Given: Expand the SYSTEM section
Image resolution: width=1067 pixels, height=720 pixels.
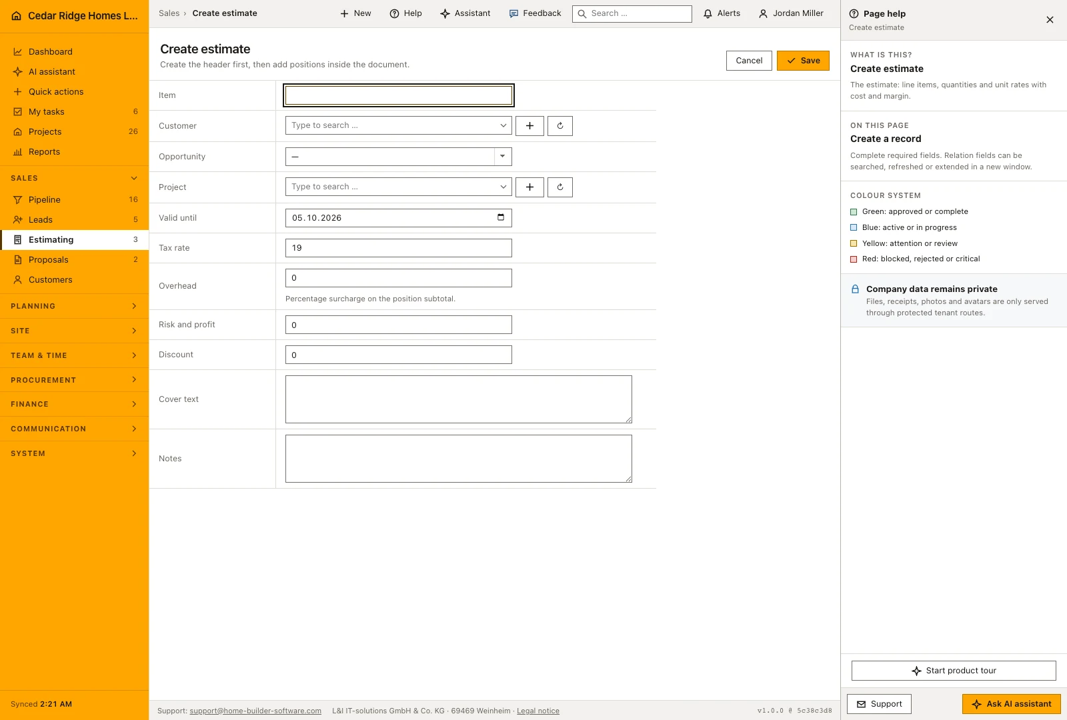Looking at the screenshot, I should click(74, 453).
